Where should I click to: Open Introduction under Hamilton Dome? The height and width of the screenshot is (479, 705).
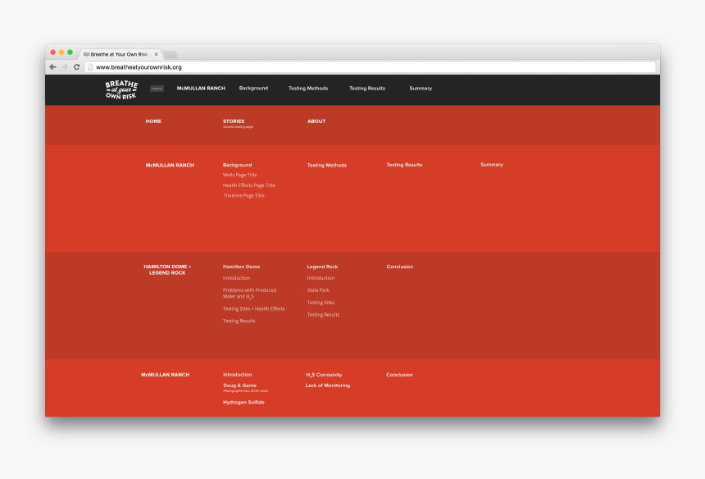tap(236, 278)
